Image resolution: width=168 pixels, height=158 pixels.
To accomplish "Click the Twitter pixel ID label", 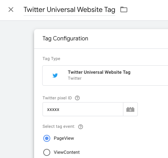I will pyautogui.click(x=57, y=98).
